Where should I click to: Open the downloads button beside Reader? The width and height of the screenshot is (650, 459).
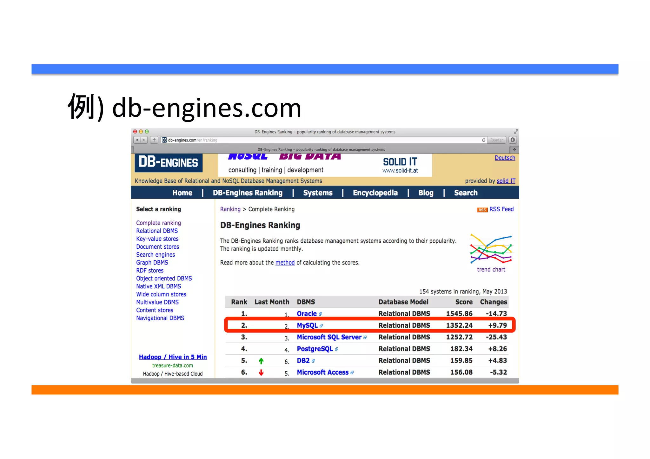[513, 140]
